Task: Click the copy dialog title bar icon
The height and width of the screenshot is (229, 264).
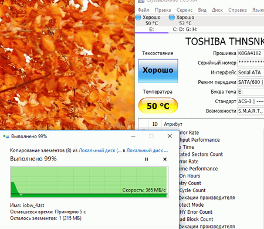Action: pyautogui.click(x=6, y=136)
